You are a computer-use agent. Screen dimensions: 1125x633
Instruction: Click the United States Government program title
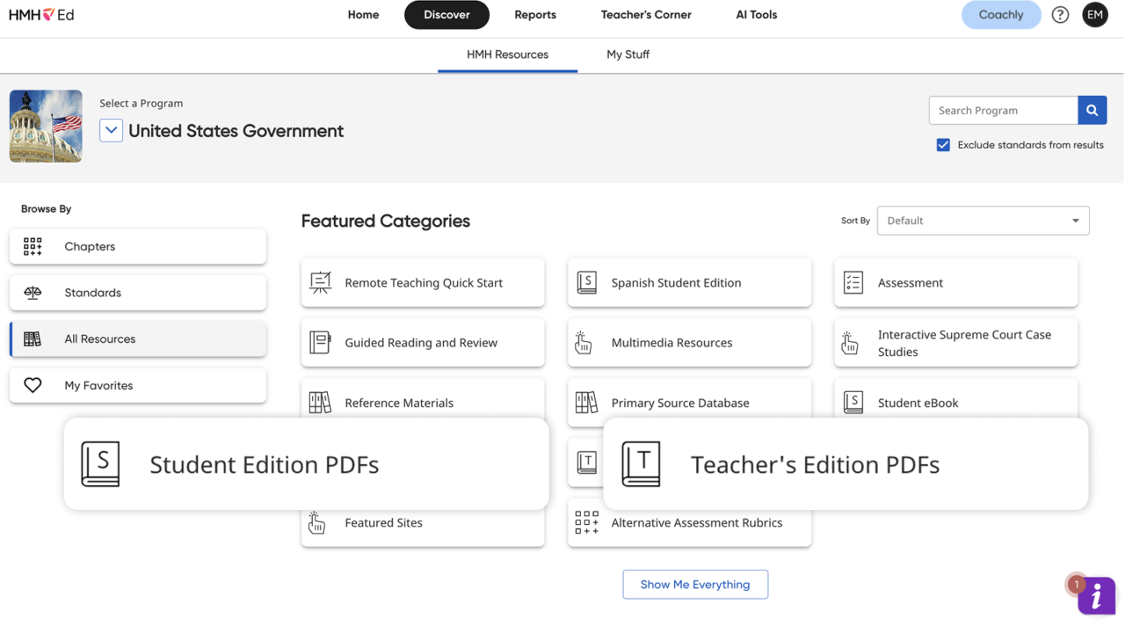236,131
